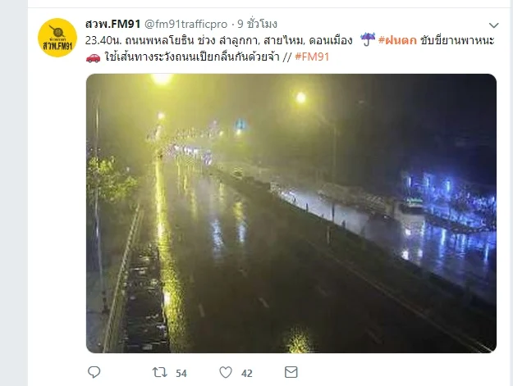Open the #FM91 hashtag

click(x=312, y=57)
